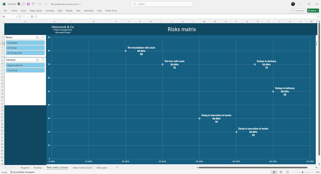Screen dimensions: 321x174
Task: Expand the Name Box dropdown
Action: pyautogui.click(x=16, y=17)
